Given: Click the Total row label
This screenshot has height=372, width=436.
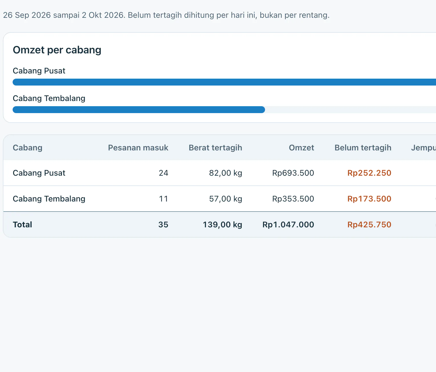Looking at the screenshot, I should coord(22,224).
